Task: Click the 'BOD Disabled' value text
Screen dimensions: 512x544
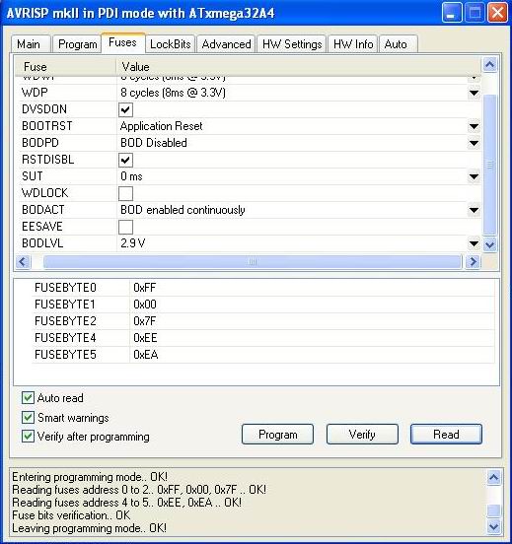Action: (154, 143)
